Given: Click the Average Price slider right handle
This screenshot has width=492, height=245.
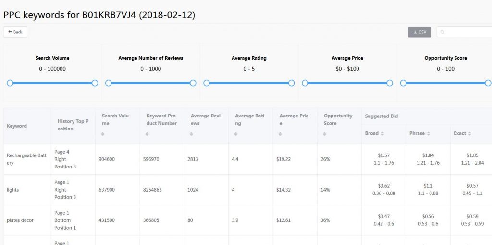Looking at the screenshot, I should coord(389,83).
